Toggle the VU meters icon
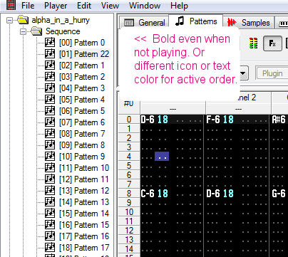Screen dimensions: 288x257 tap(253, 43)
